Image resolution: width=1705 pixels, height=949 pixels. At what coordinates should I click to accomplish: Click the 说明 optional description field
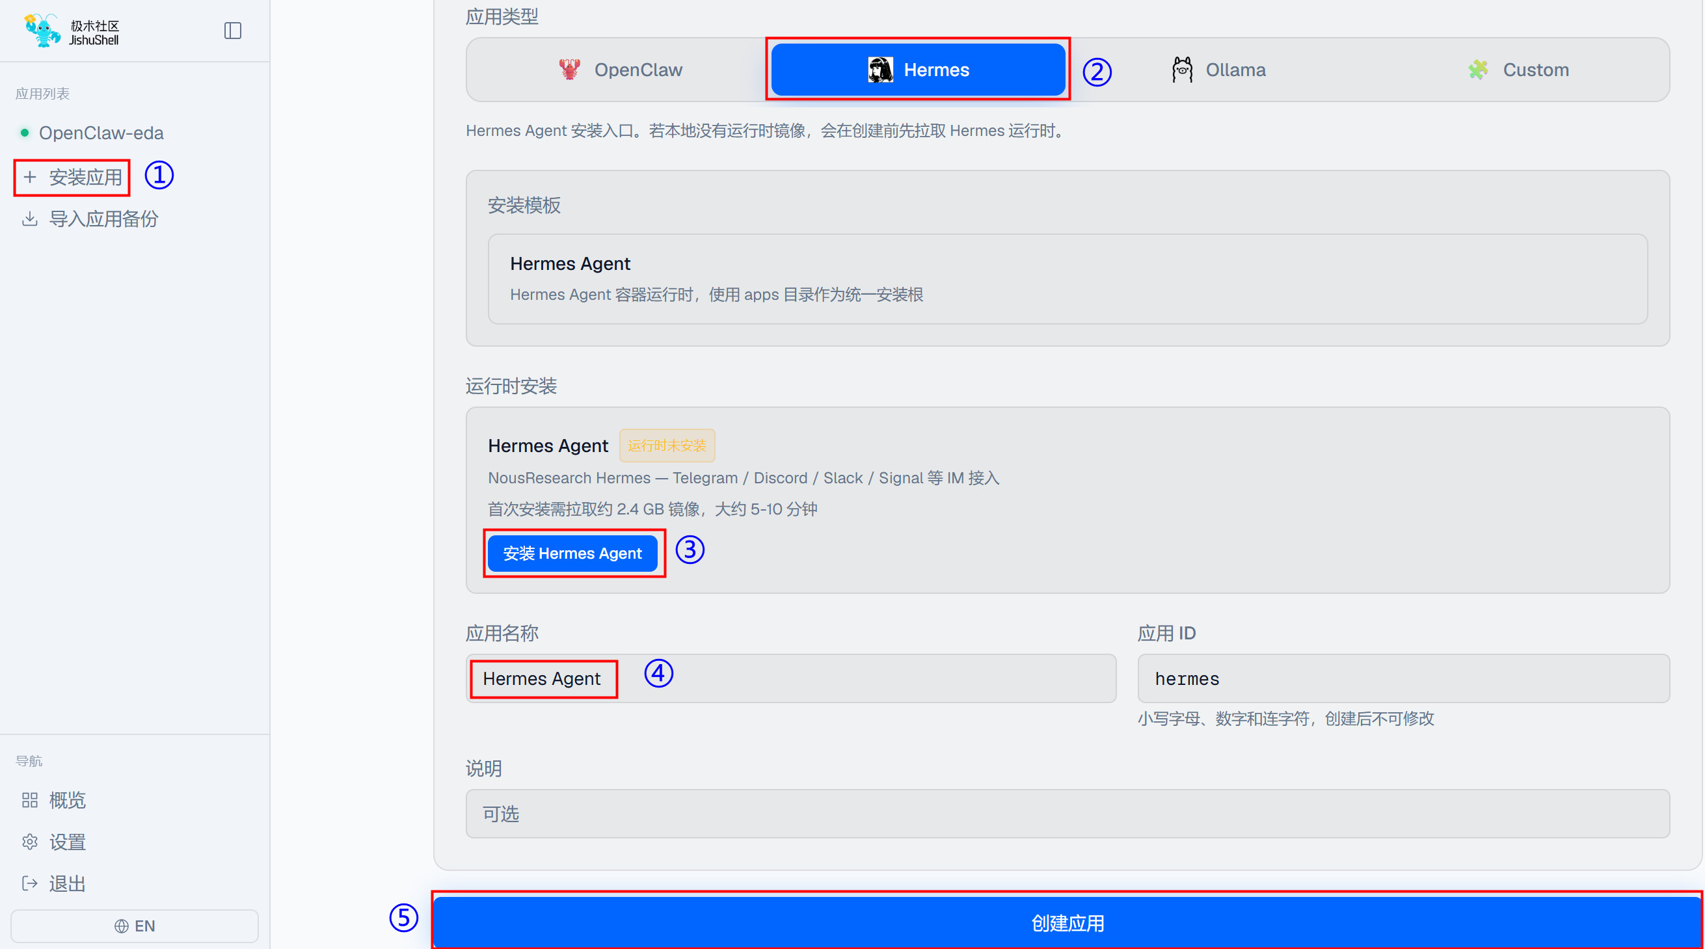[x=1067, y=813]
